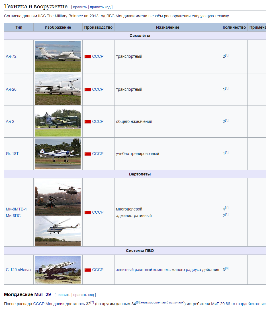Open the Ан-72 aircraft link
266x310 pixels.
(11, 56)
